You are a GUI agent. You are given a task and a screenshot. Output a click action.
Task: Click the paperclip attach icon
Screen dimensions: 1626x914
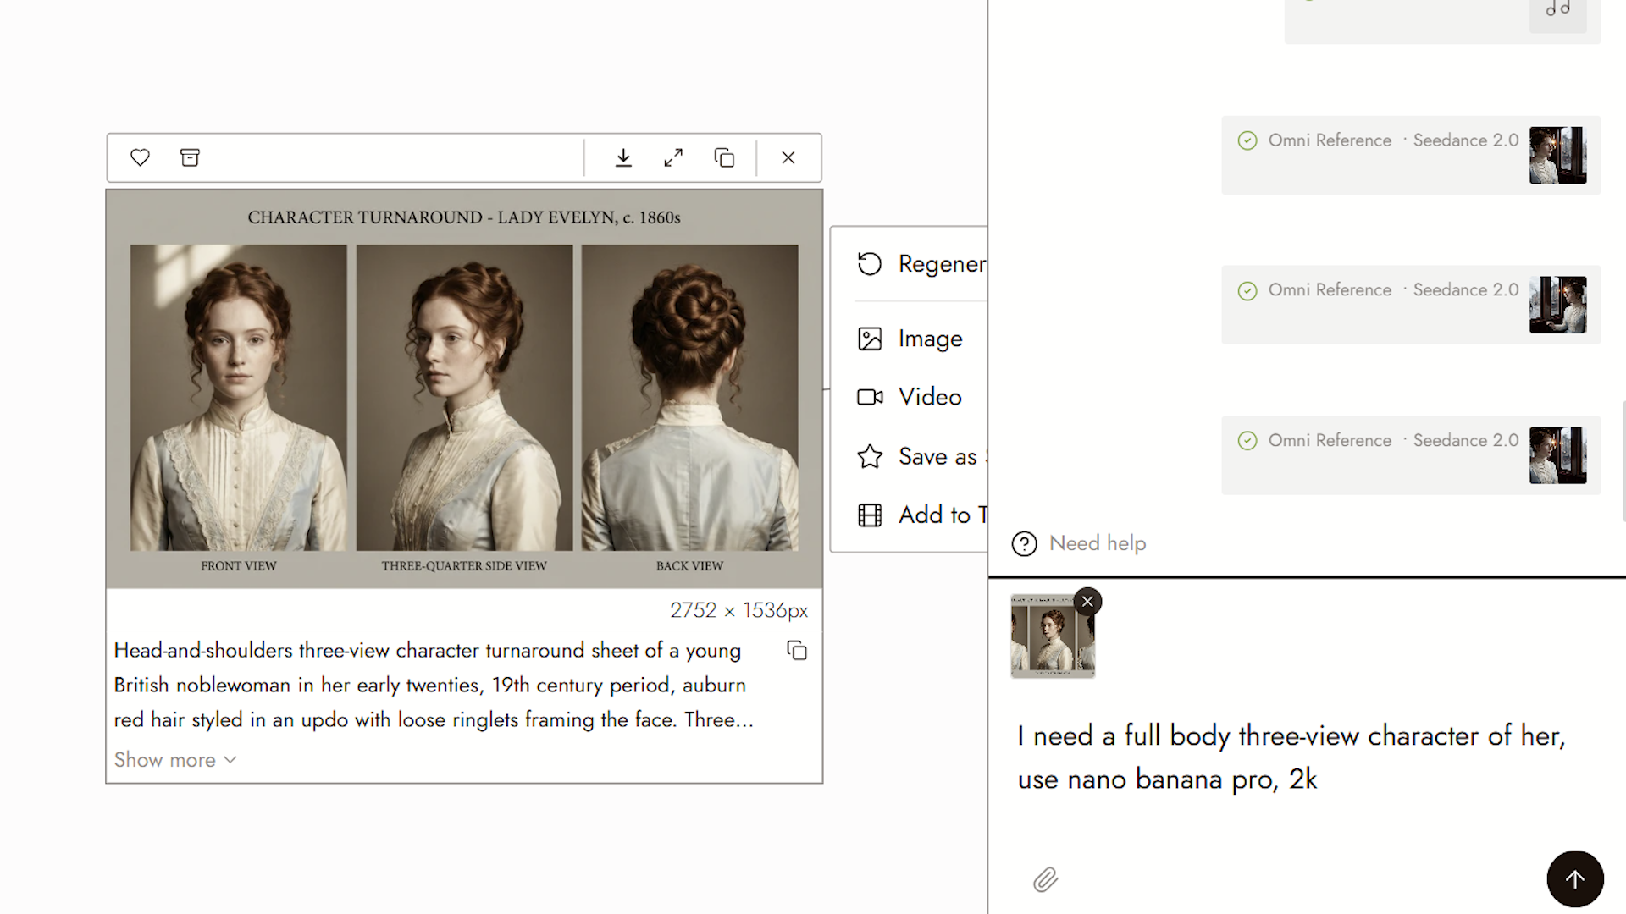[x=1046, y=880]
